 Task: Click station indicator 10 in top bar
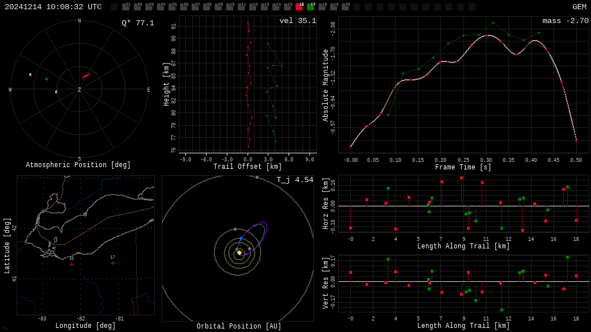click(x=230, y=6)
